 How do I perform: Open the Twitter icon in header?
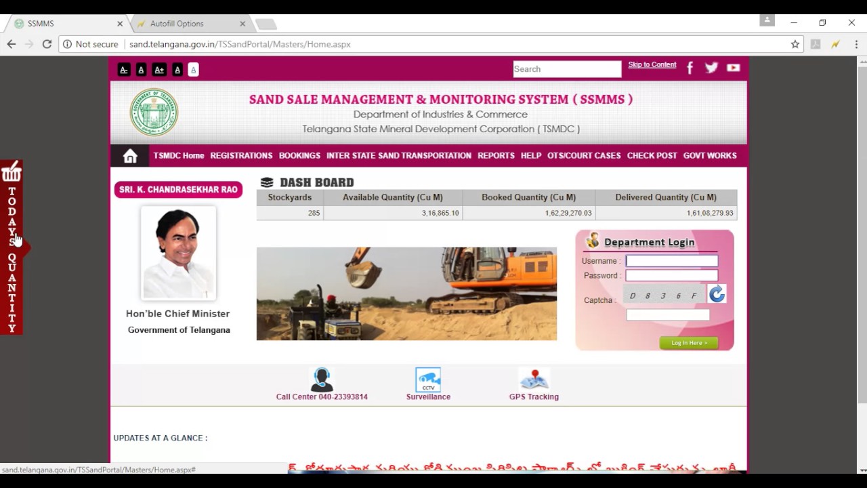(711, 68)
